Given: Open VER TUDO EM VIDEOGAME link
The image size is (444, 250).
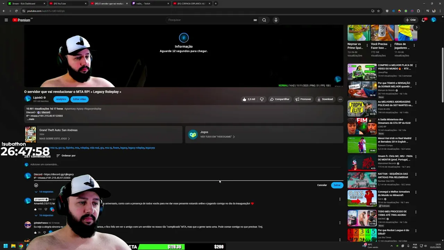Looking at the screenshot, I should point(217,137).
